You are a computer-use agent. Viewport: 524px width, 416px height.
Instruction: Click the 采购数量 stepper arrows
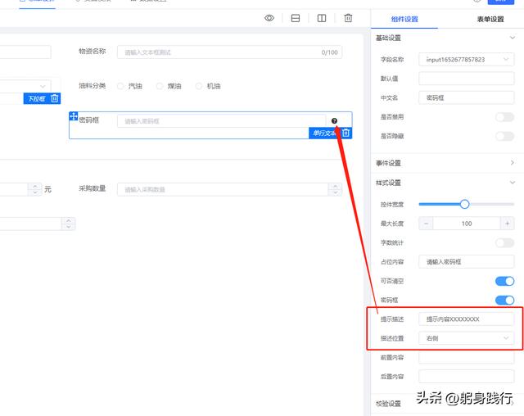point(335,189)
